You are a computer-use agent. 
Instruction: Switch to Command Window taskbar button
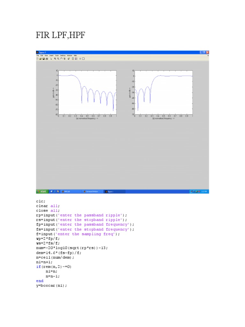(93, 192)
